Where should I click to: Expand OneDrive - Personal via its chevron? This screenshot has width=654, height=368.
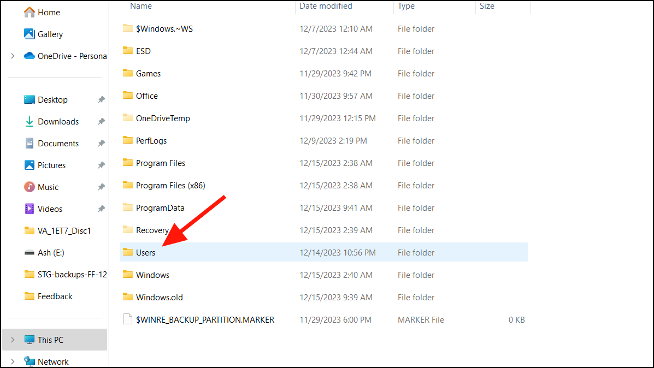[12, 55]
